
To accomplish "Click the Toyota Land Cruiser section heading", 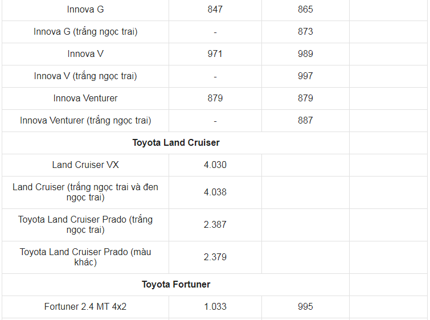I will point(176,142).
